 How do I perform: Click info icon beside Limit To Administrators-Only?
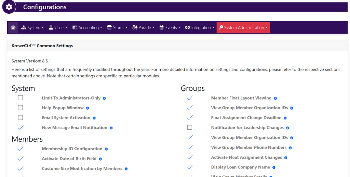[104, 98]
